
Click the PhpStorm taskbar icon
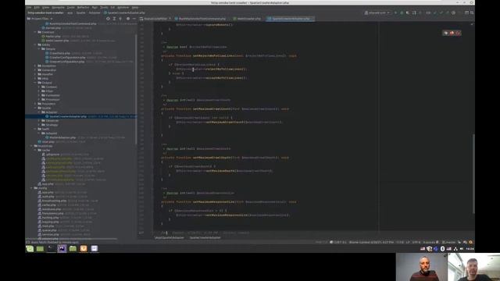tap(62, 248)
